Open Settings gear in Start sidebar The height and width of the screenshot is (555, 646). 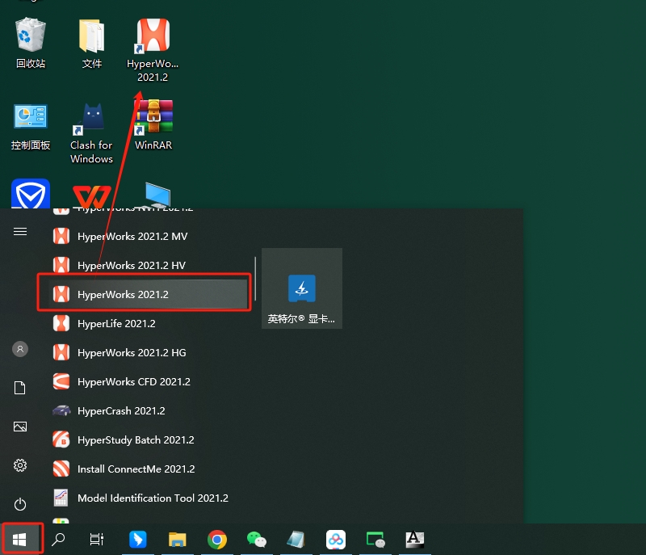click(x=20, y=465)
